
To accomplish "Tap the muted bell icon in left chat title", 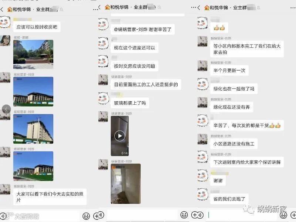I will click(x=61, y=9).
